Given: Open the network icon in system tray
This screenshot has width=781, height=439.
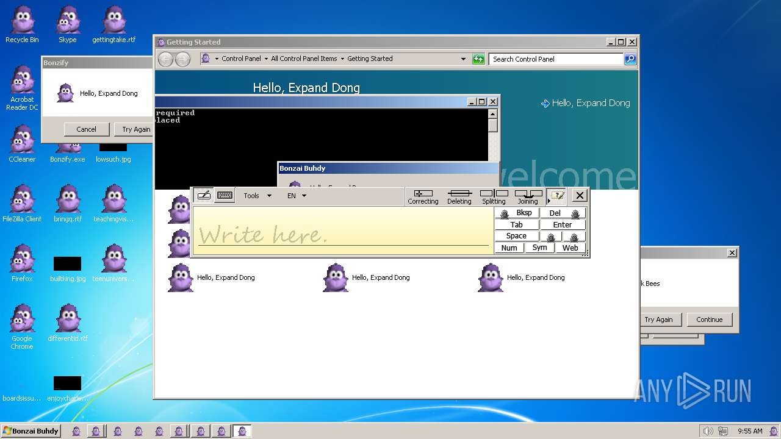Looking at the screenshot, I should click(x=724, y=431).
